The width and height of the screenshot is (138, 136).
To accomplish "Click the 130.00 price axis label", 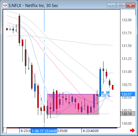I will click(x=127, y=124).
